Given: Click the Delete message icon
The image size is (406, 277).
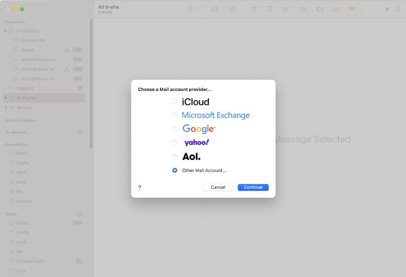Looking at the screenshot, I should (x=270, y=9).
